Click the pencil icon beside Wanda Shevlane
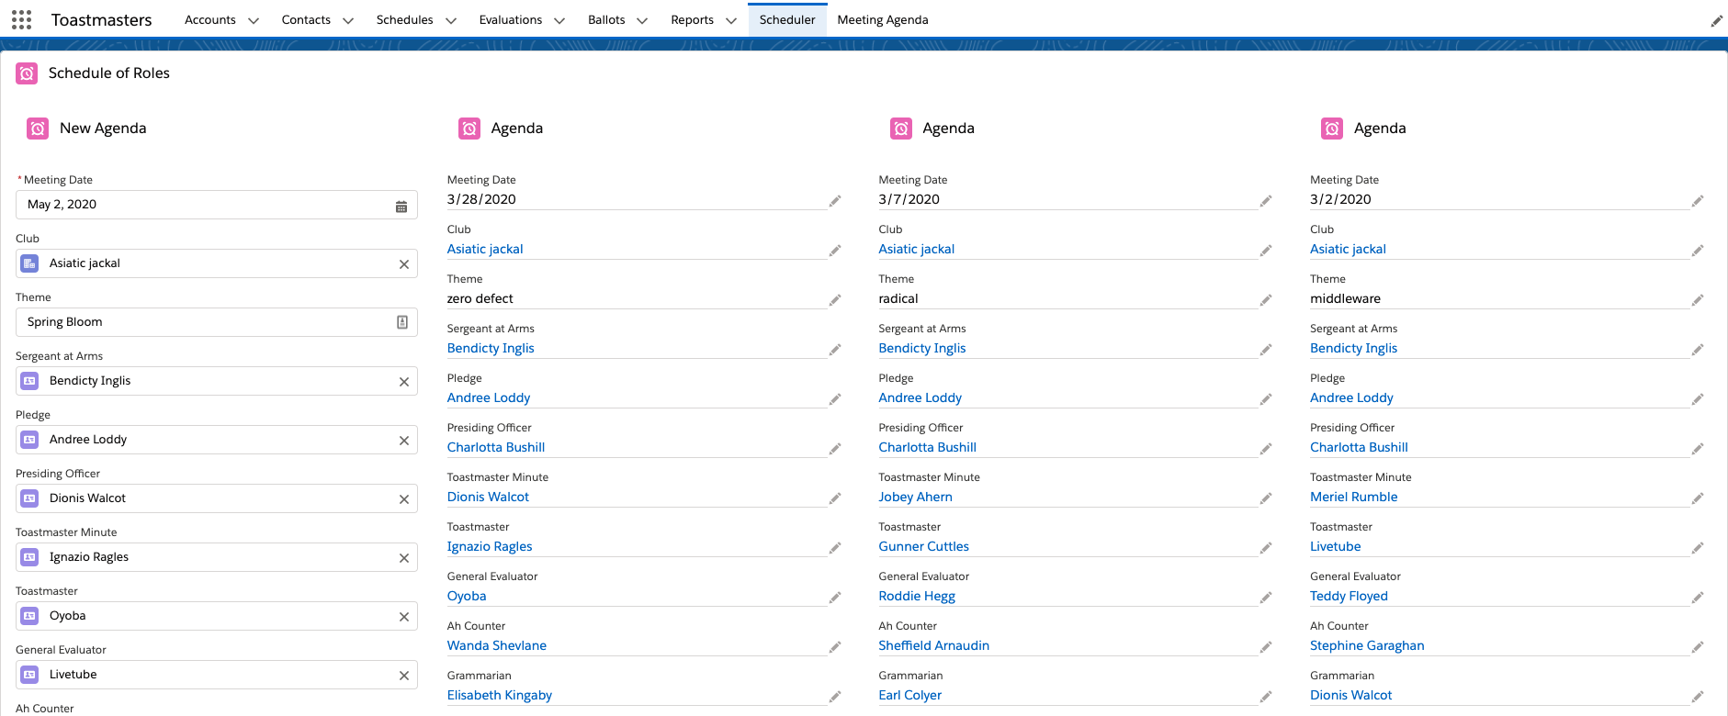Viewport: 1728px width, 716px height. tap(834, 647)
